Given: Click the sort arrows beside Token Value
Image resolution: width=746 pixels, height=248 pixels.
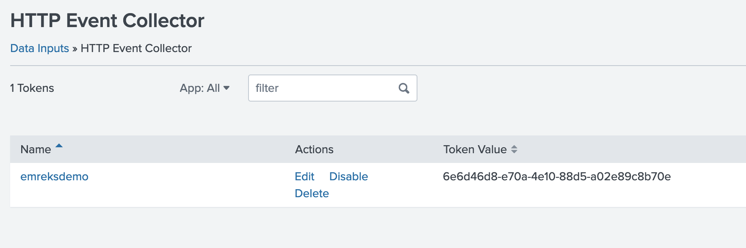Looking at the screenshot, I should click(514, 149).
